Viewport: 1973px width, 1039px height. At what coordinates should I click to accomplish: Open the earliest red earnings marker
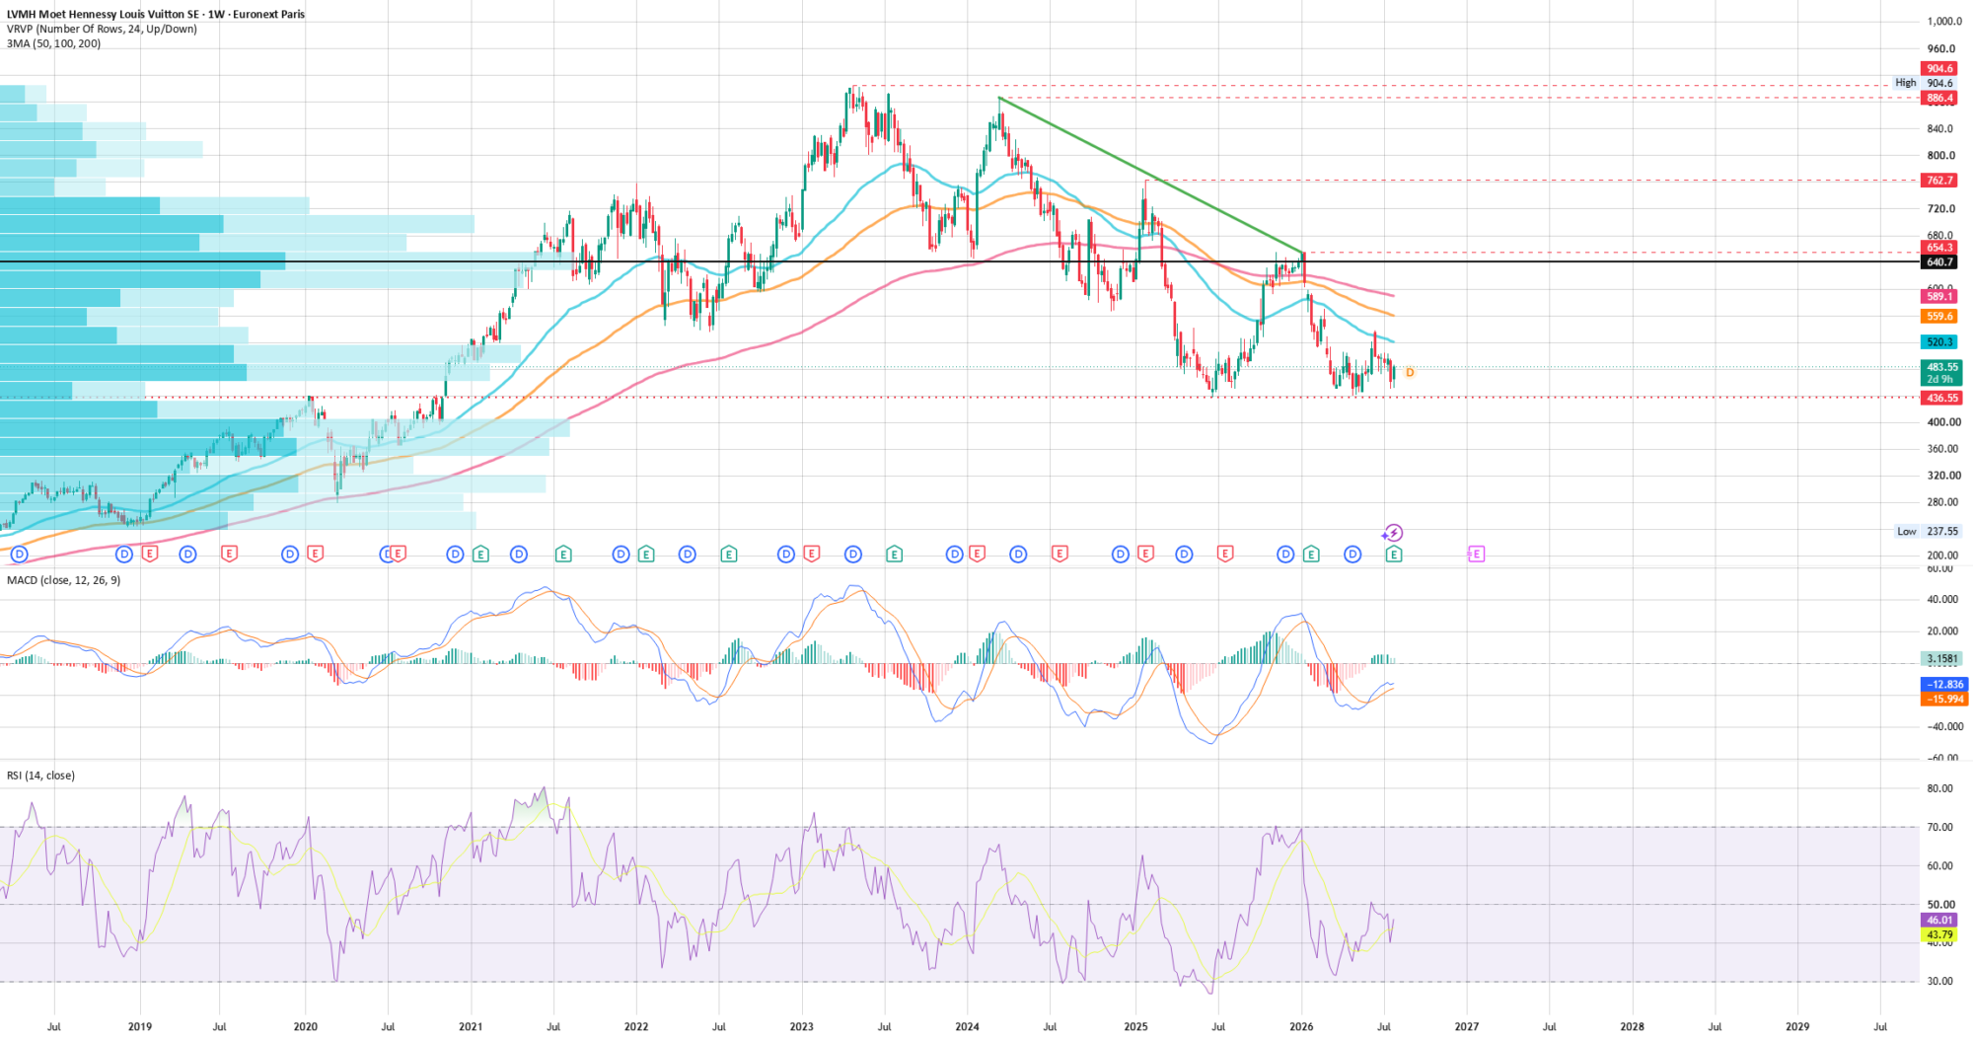pos(149,555)
